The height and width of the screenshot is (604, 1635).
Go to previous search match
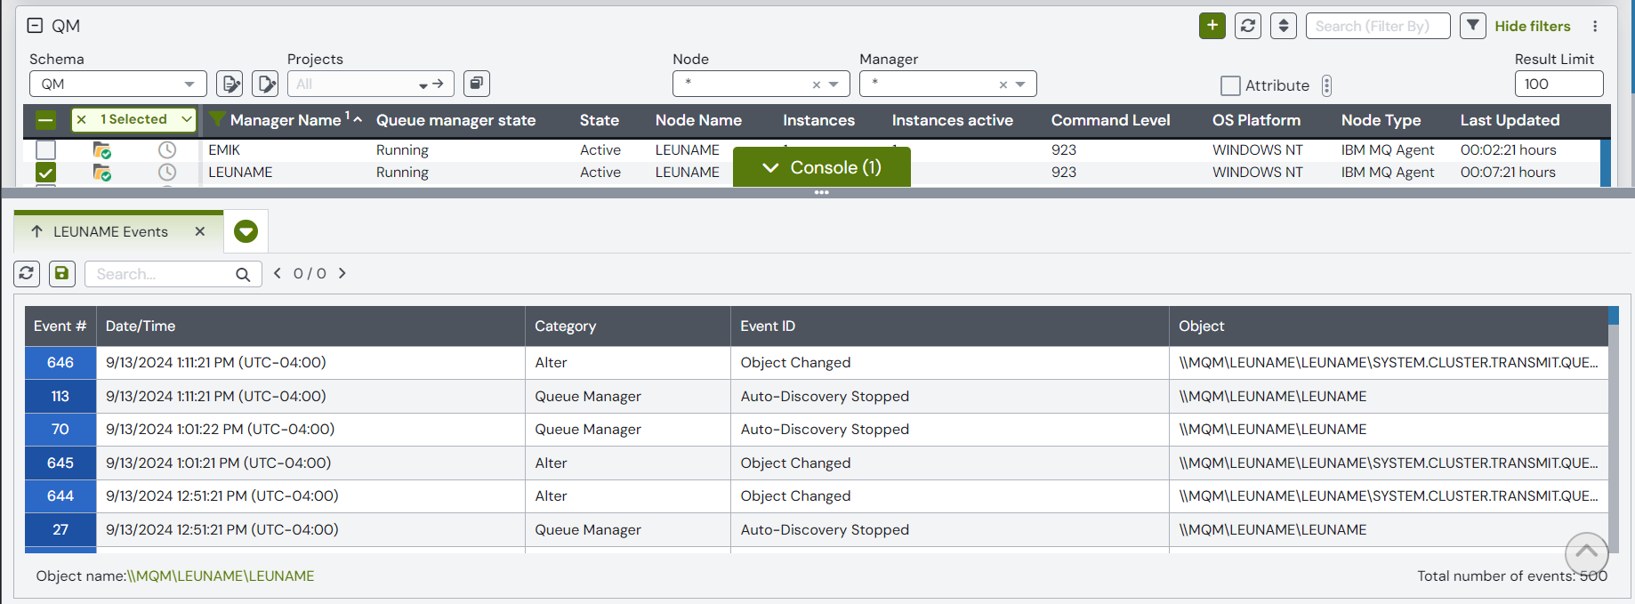pyautogui.click(x=278, y=273)
